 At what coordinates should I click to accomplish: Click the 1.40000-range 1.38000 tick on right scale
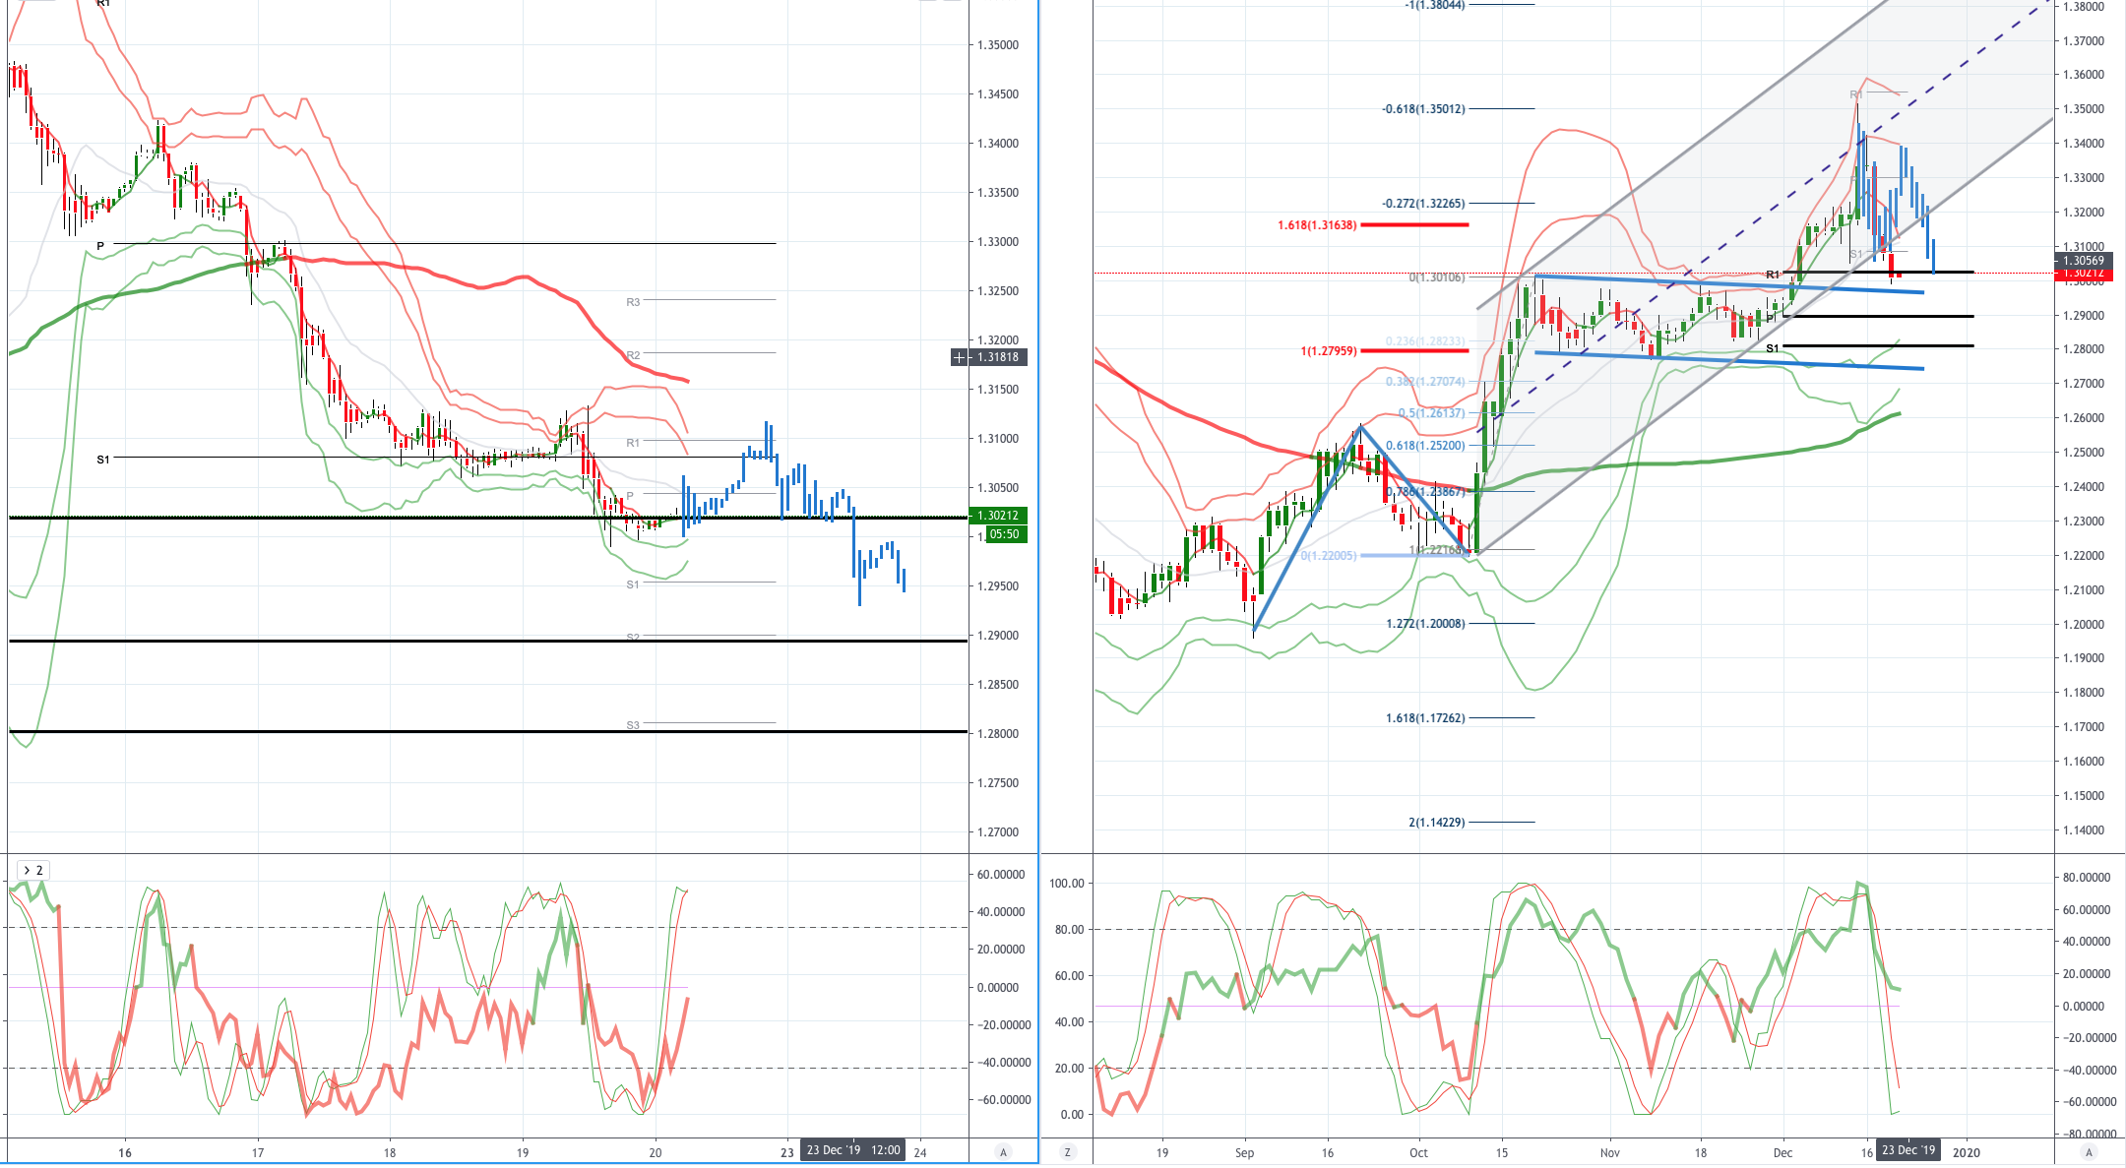click(2084, 7)
